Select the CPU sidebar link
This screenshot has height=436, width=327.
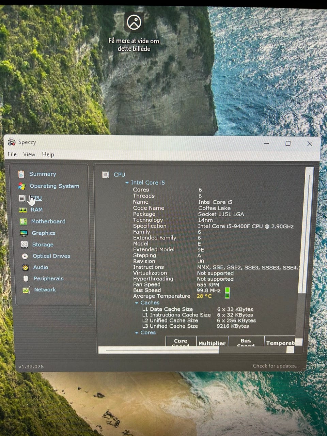36,198
